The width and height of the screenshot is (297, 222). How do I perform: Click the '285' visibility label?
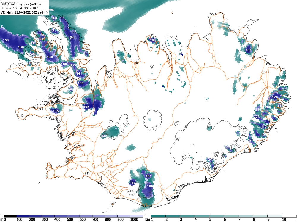coord(268,107)
